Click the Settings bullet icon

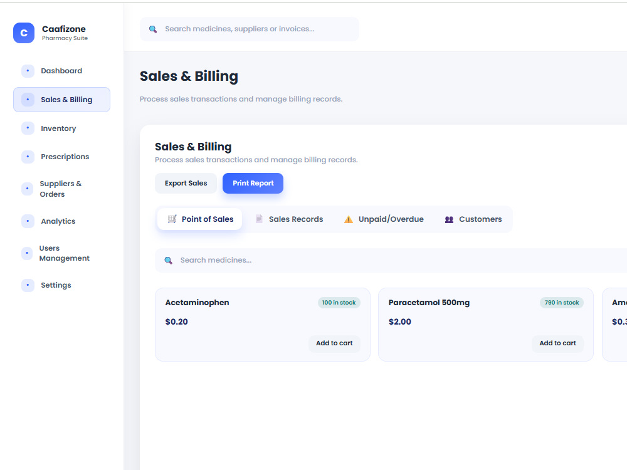[x=28, y=285]
